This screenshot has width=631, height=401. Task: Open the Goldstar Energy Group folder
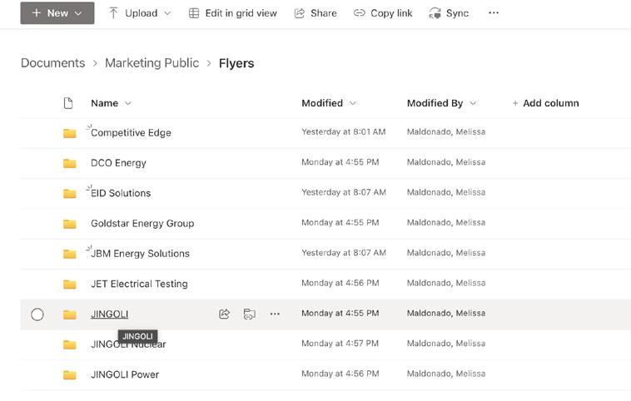click(142, 223)
